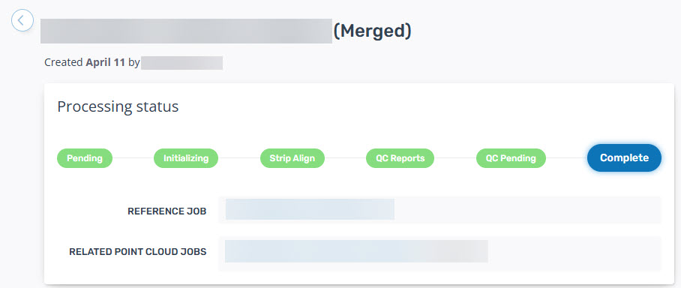Go back using the circled arrow icon
Viewport: 681px width, 288px height.
pyautogui.click(x=22, y=20)
